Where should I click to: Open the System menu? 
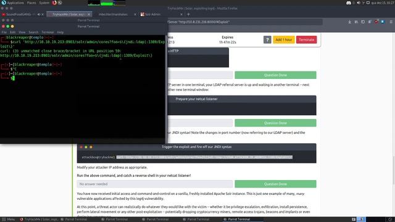pyautogui.click(x=44, y=2)
